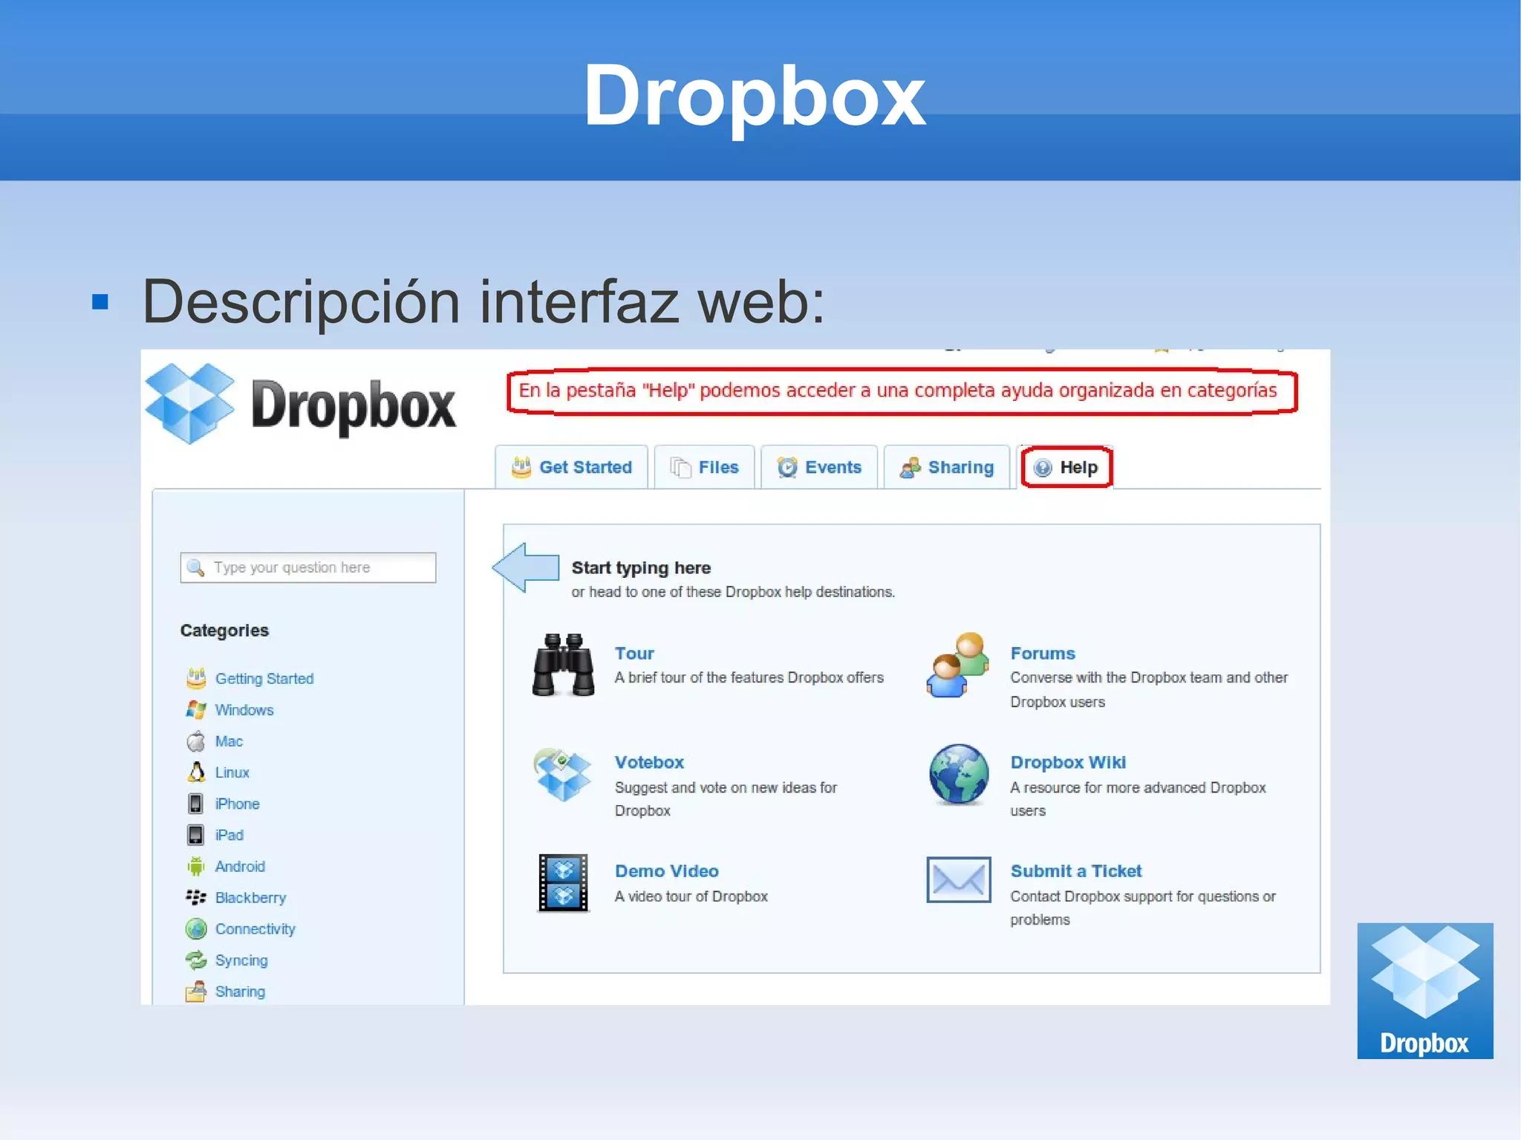Open the Connectivity category link

coord(255,929)
